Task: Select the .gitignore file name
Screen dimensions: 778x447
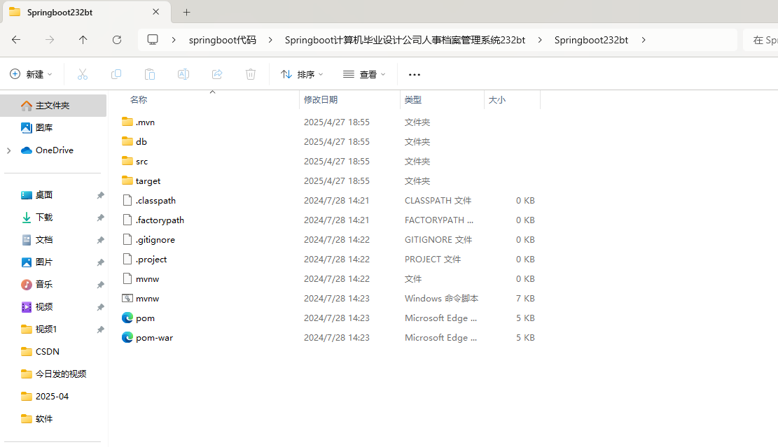Action: 155,240
